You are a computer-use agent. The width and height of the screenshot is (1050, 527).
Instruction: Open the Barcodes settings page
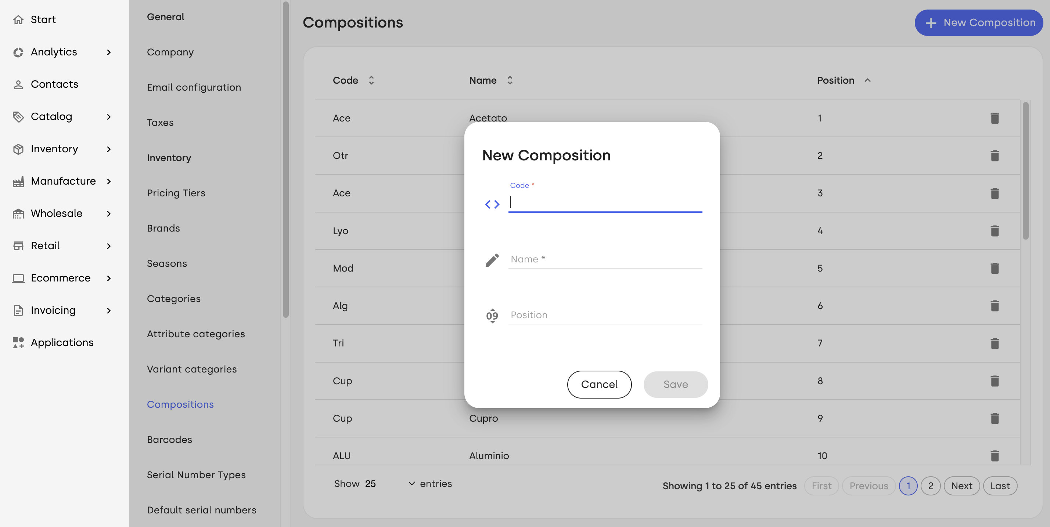point(169,439)
